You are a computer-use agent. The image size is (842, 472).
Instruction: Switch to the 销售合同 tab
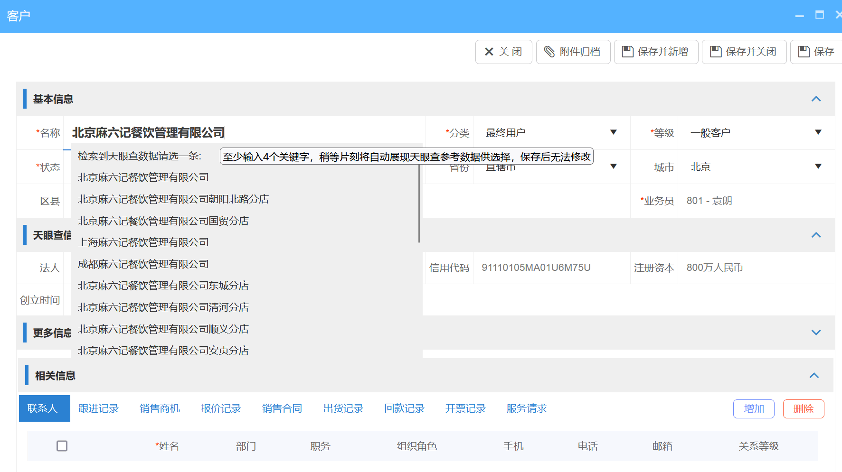click(x=282, y=408)
